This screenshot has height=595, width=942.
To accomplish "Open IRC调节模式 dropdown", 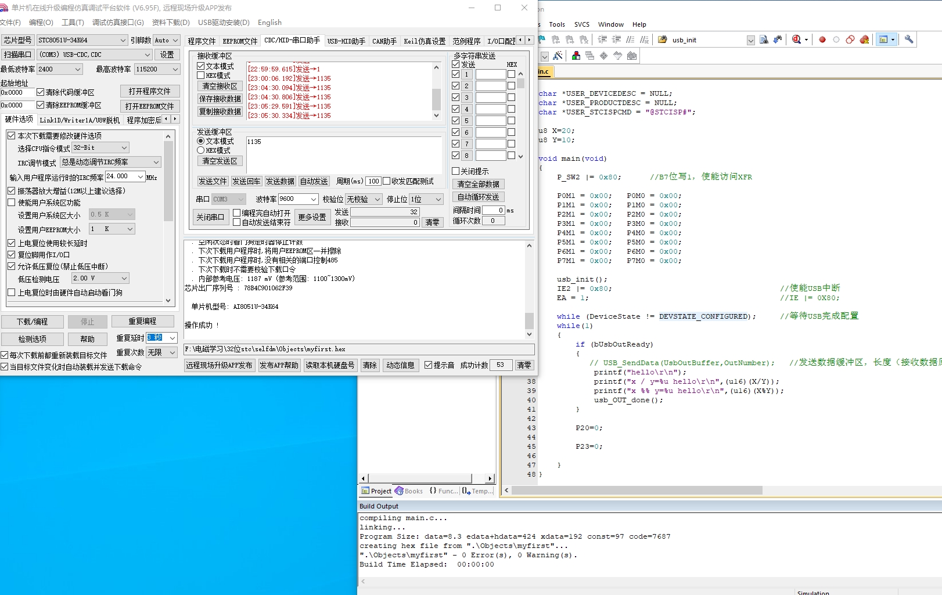I will click(110, 163).
